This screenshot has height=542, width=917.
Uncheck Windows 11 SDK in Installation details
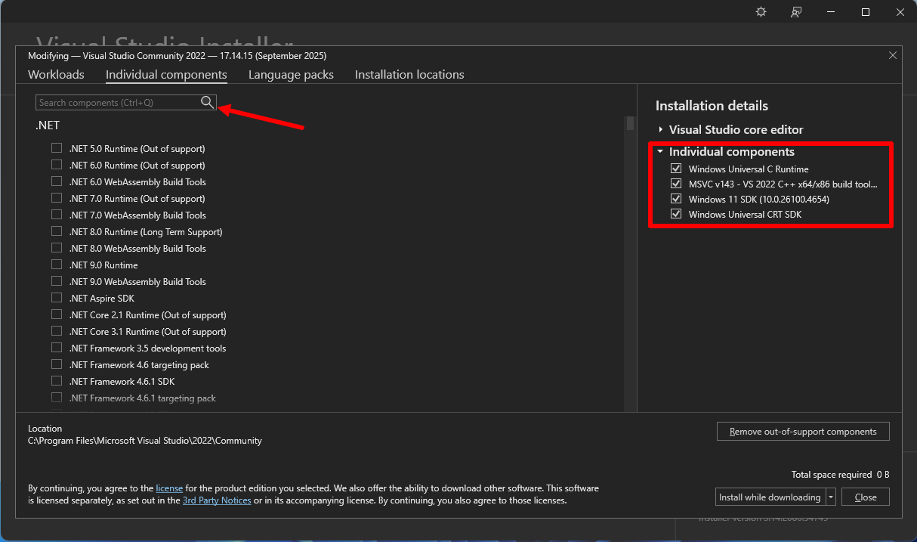(676, 200)
